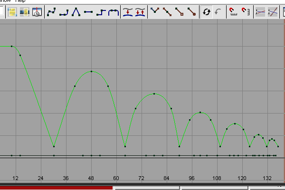Select the bounce contact key near frame 109
Viewport: 285px width, 190px height.
coord(220,146)
